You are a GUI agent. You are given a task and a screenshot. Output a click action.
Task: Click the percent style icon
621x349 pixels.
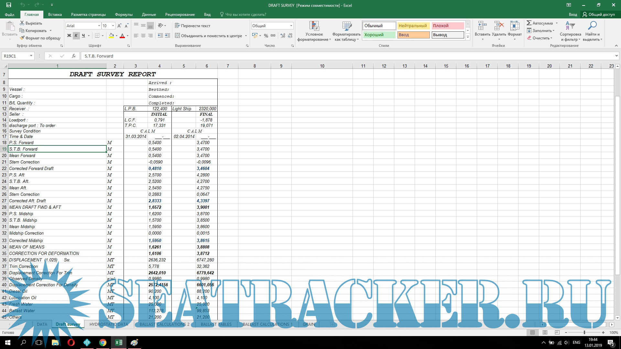(266, 36)
